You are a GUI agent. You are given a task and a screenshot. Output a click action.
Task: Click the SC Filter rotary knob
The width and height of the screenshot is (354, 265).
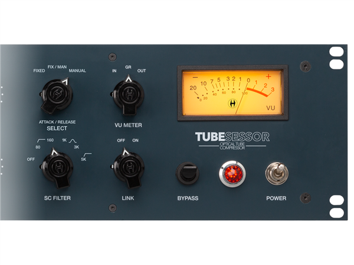click(x=57, y=168)
